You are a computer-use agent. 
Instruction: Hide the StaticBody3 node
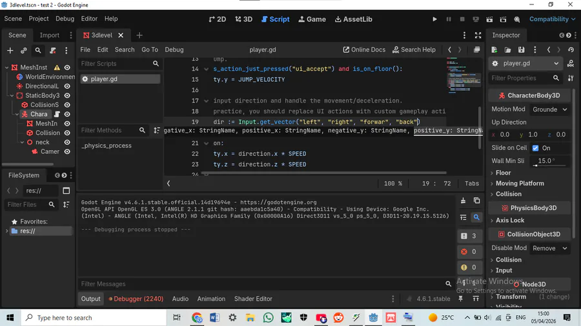point(67,95)
